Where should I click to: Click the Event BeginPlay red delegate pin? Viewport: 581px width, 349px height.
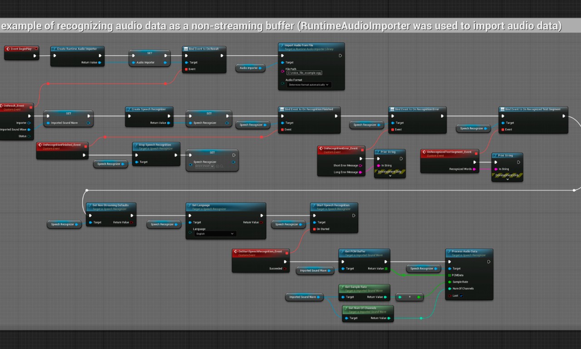coord(36,48)
